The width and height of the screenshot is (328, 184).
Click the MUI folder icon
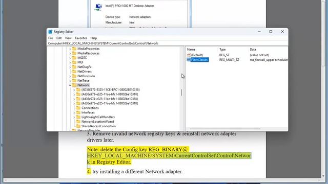coord(74,62)
